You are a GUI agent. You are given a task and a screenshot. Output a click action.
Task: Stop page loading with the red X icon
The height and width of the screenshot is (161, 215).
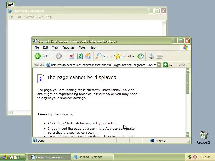coord(71,56)
